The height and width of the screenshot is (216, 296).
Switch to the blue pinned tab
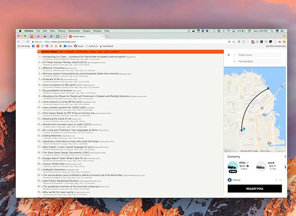pos(51,36)
